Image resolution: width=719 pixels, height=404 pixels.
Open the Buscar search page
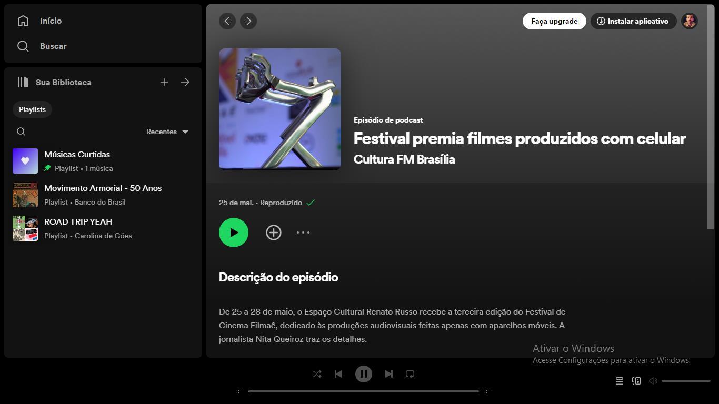[42, 46]
